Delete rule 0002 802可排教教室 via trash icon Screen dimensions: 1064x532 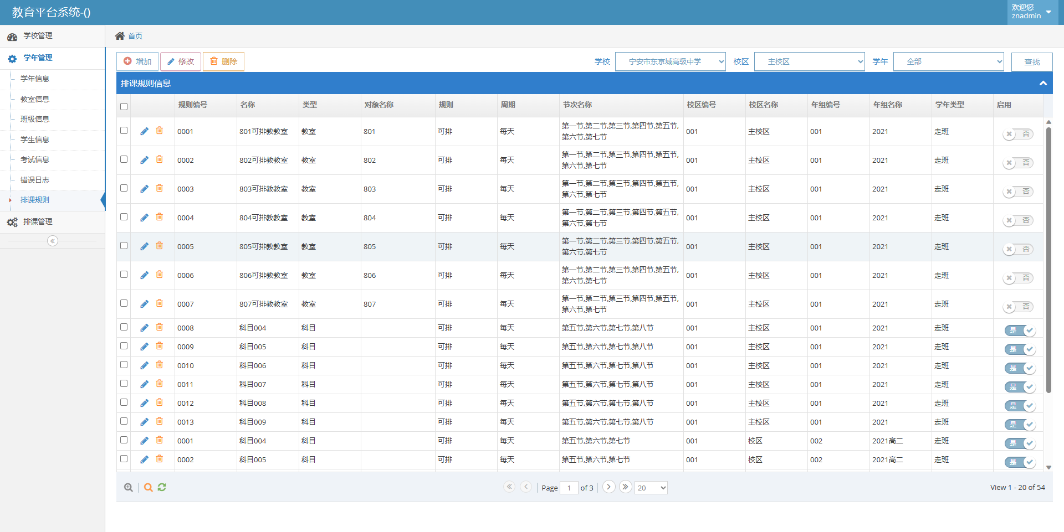(x=160, y=159)
